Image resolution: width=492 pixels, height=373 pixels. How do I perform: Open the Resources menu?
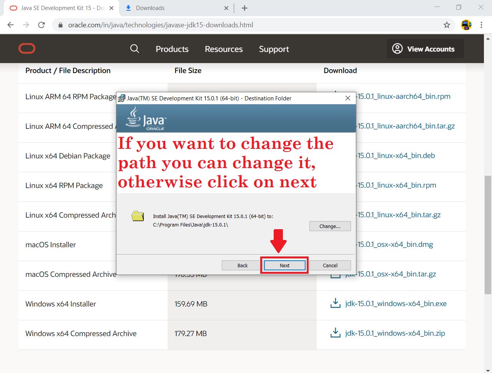point(224,49)
